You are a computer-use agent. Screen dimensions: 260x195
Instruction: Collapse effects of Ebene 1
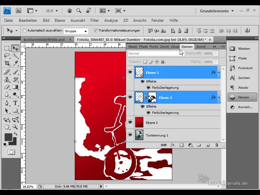pyautogui.click(x=219, y=72)
